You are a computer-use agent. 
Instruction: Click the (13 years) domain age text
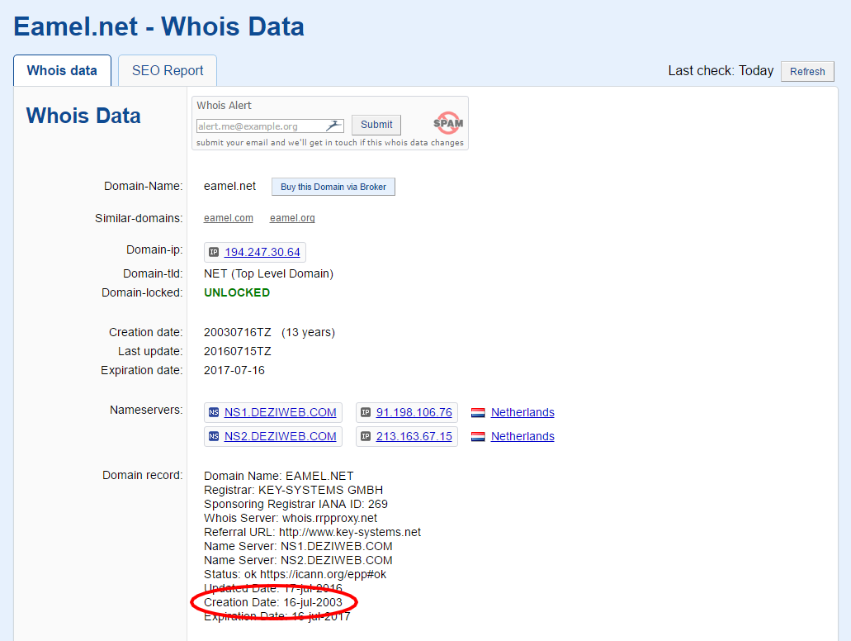(x=308, y=332)
